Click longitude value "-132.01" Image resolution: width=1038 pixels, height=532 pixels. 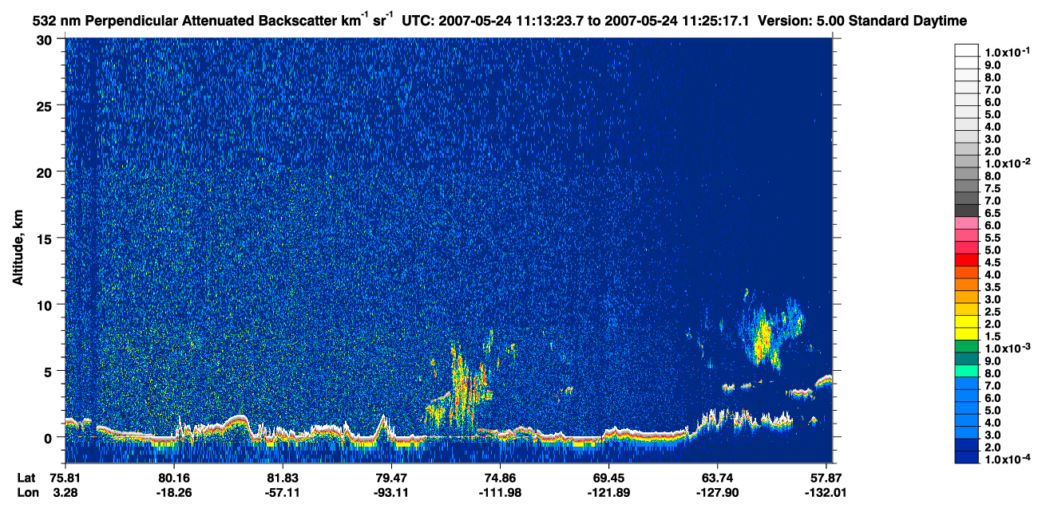coord(826,492)
